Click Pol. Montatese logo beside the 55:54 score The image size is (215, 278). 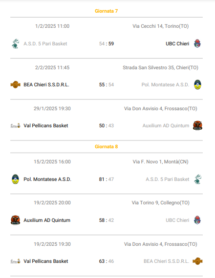coord(197,84)
